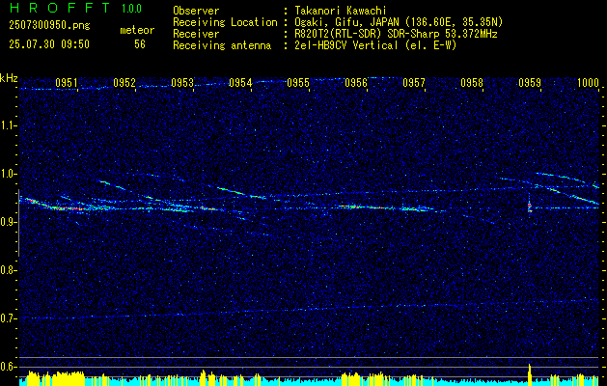Click the date stamp 25.07.30 09:50
This screenshot has width=607, height=386.
pos(49,44)
